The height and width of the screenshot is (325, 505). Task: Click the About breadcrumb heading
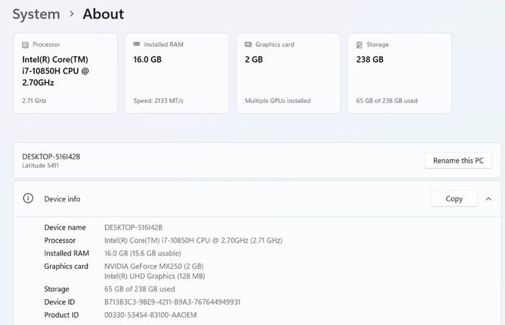(103, 14)
